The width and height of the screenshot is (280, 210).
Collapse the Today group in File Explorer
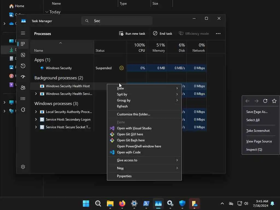[x=47, y=12]
